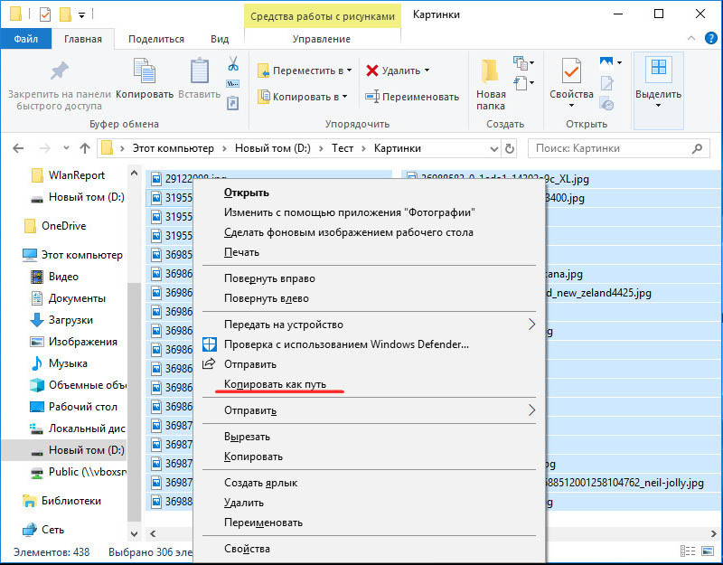Screen dimensions: 723x565
Task: Click horizontal scrollbar left arrow
Action: click(153, 534)
